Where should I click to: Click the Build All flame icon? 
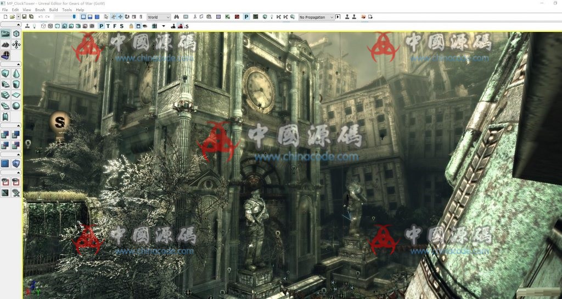pyautogui.click(x=363, y=17)
